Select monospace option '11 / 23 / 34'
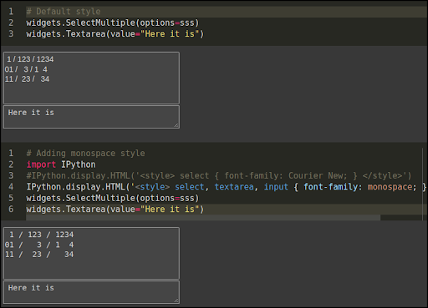 (91, 255)
